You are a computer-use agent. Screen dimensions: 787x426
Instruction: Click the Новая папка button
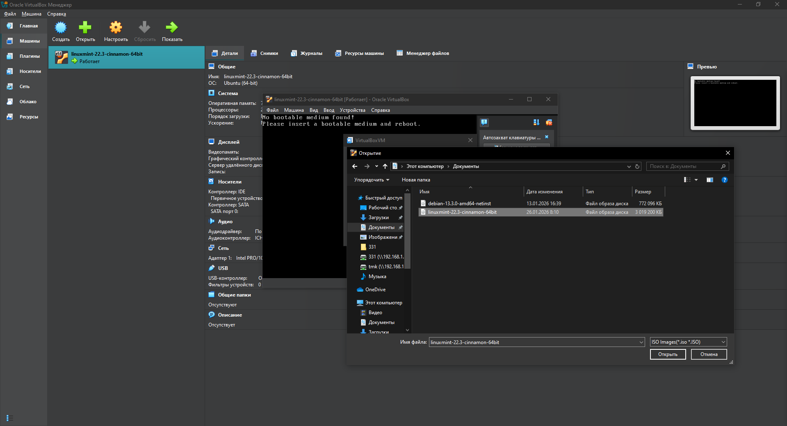415,180
